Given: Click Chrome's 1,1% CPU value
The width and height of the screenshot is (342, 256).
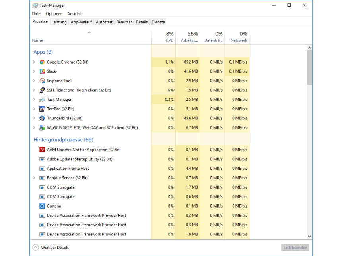Looking at the screenshot, I should [x=169, y=62].
